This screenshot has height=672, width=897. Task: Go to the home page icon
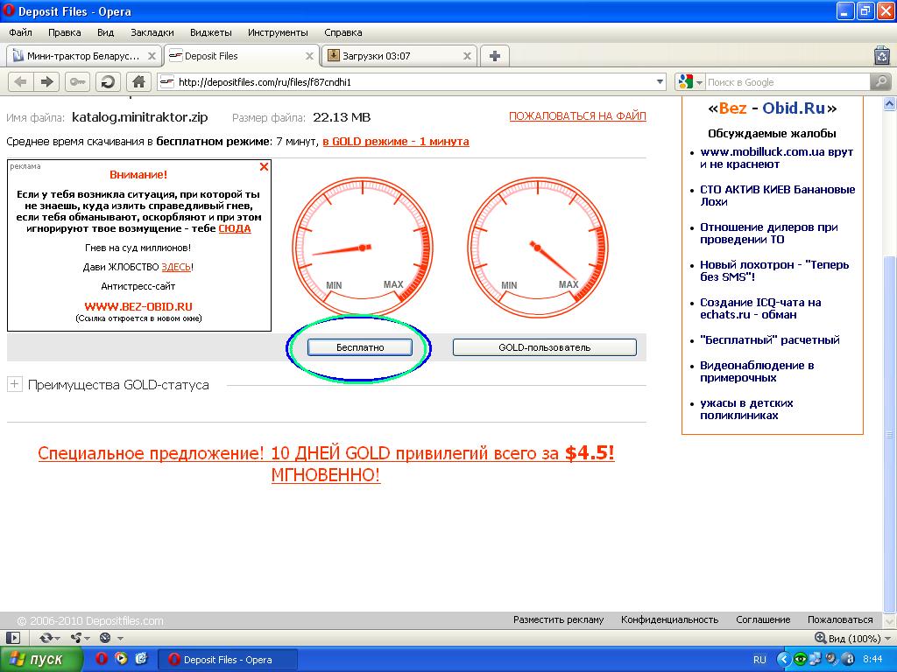[138, 82]
